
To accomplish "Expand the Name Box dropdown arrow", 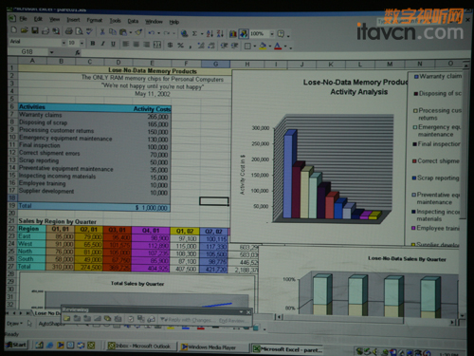I will coord(51,52).
